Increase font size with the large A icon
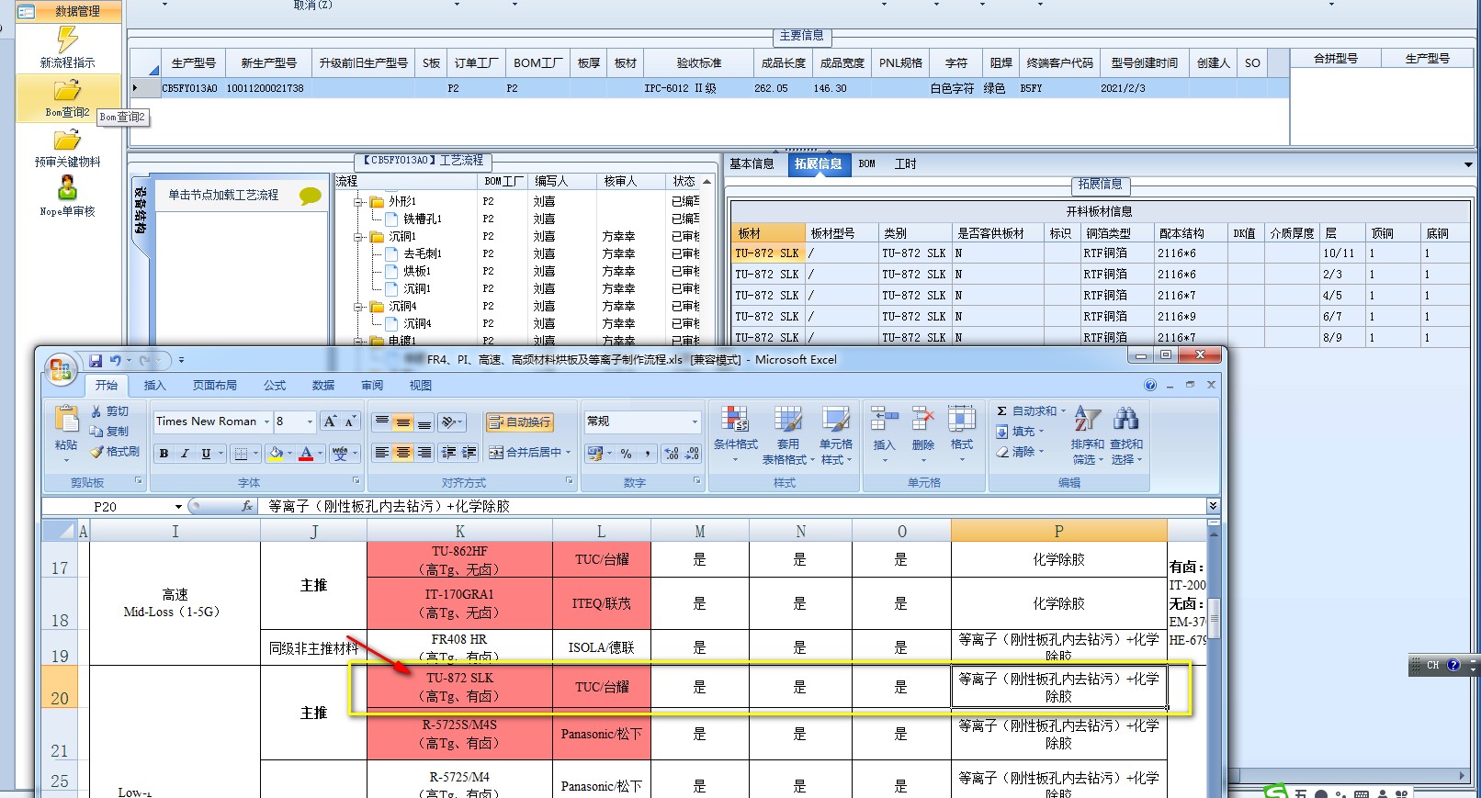The height and width of the screenshot is (798, 1481). tap(330, 421)
